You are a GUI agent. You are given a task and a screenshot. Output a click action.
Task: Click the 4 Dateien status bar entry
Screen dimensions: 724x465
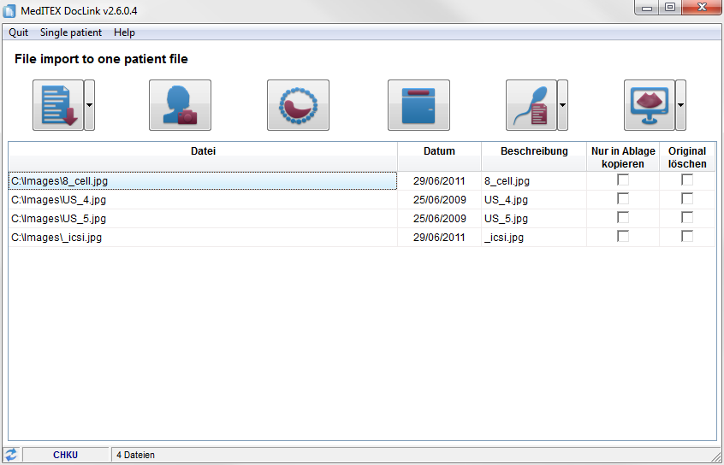click(135, 455)
